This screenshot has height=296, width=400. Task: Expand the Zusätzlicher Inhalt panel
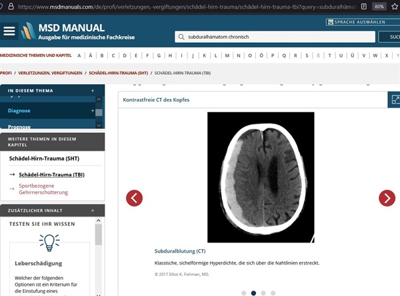tap(93, 210)
